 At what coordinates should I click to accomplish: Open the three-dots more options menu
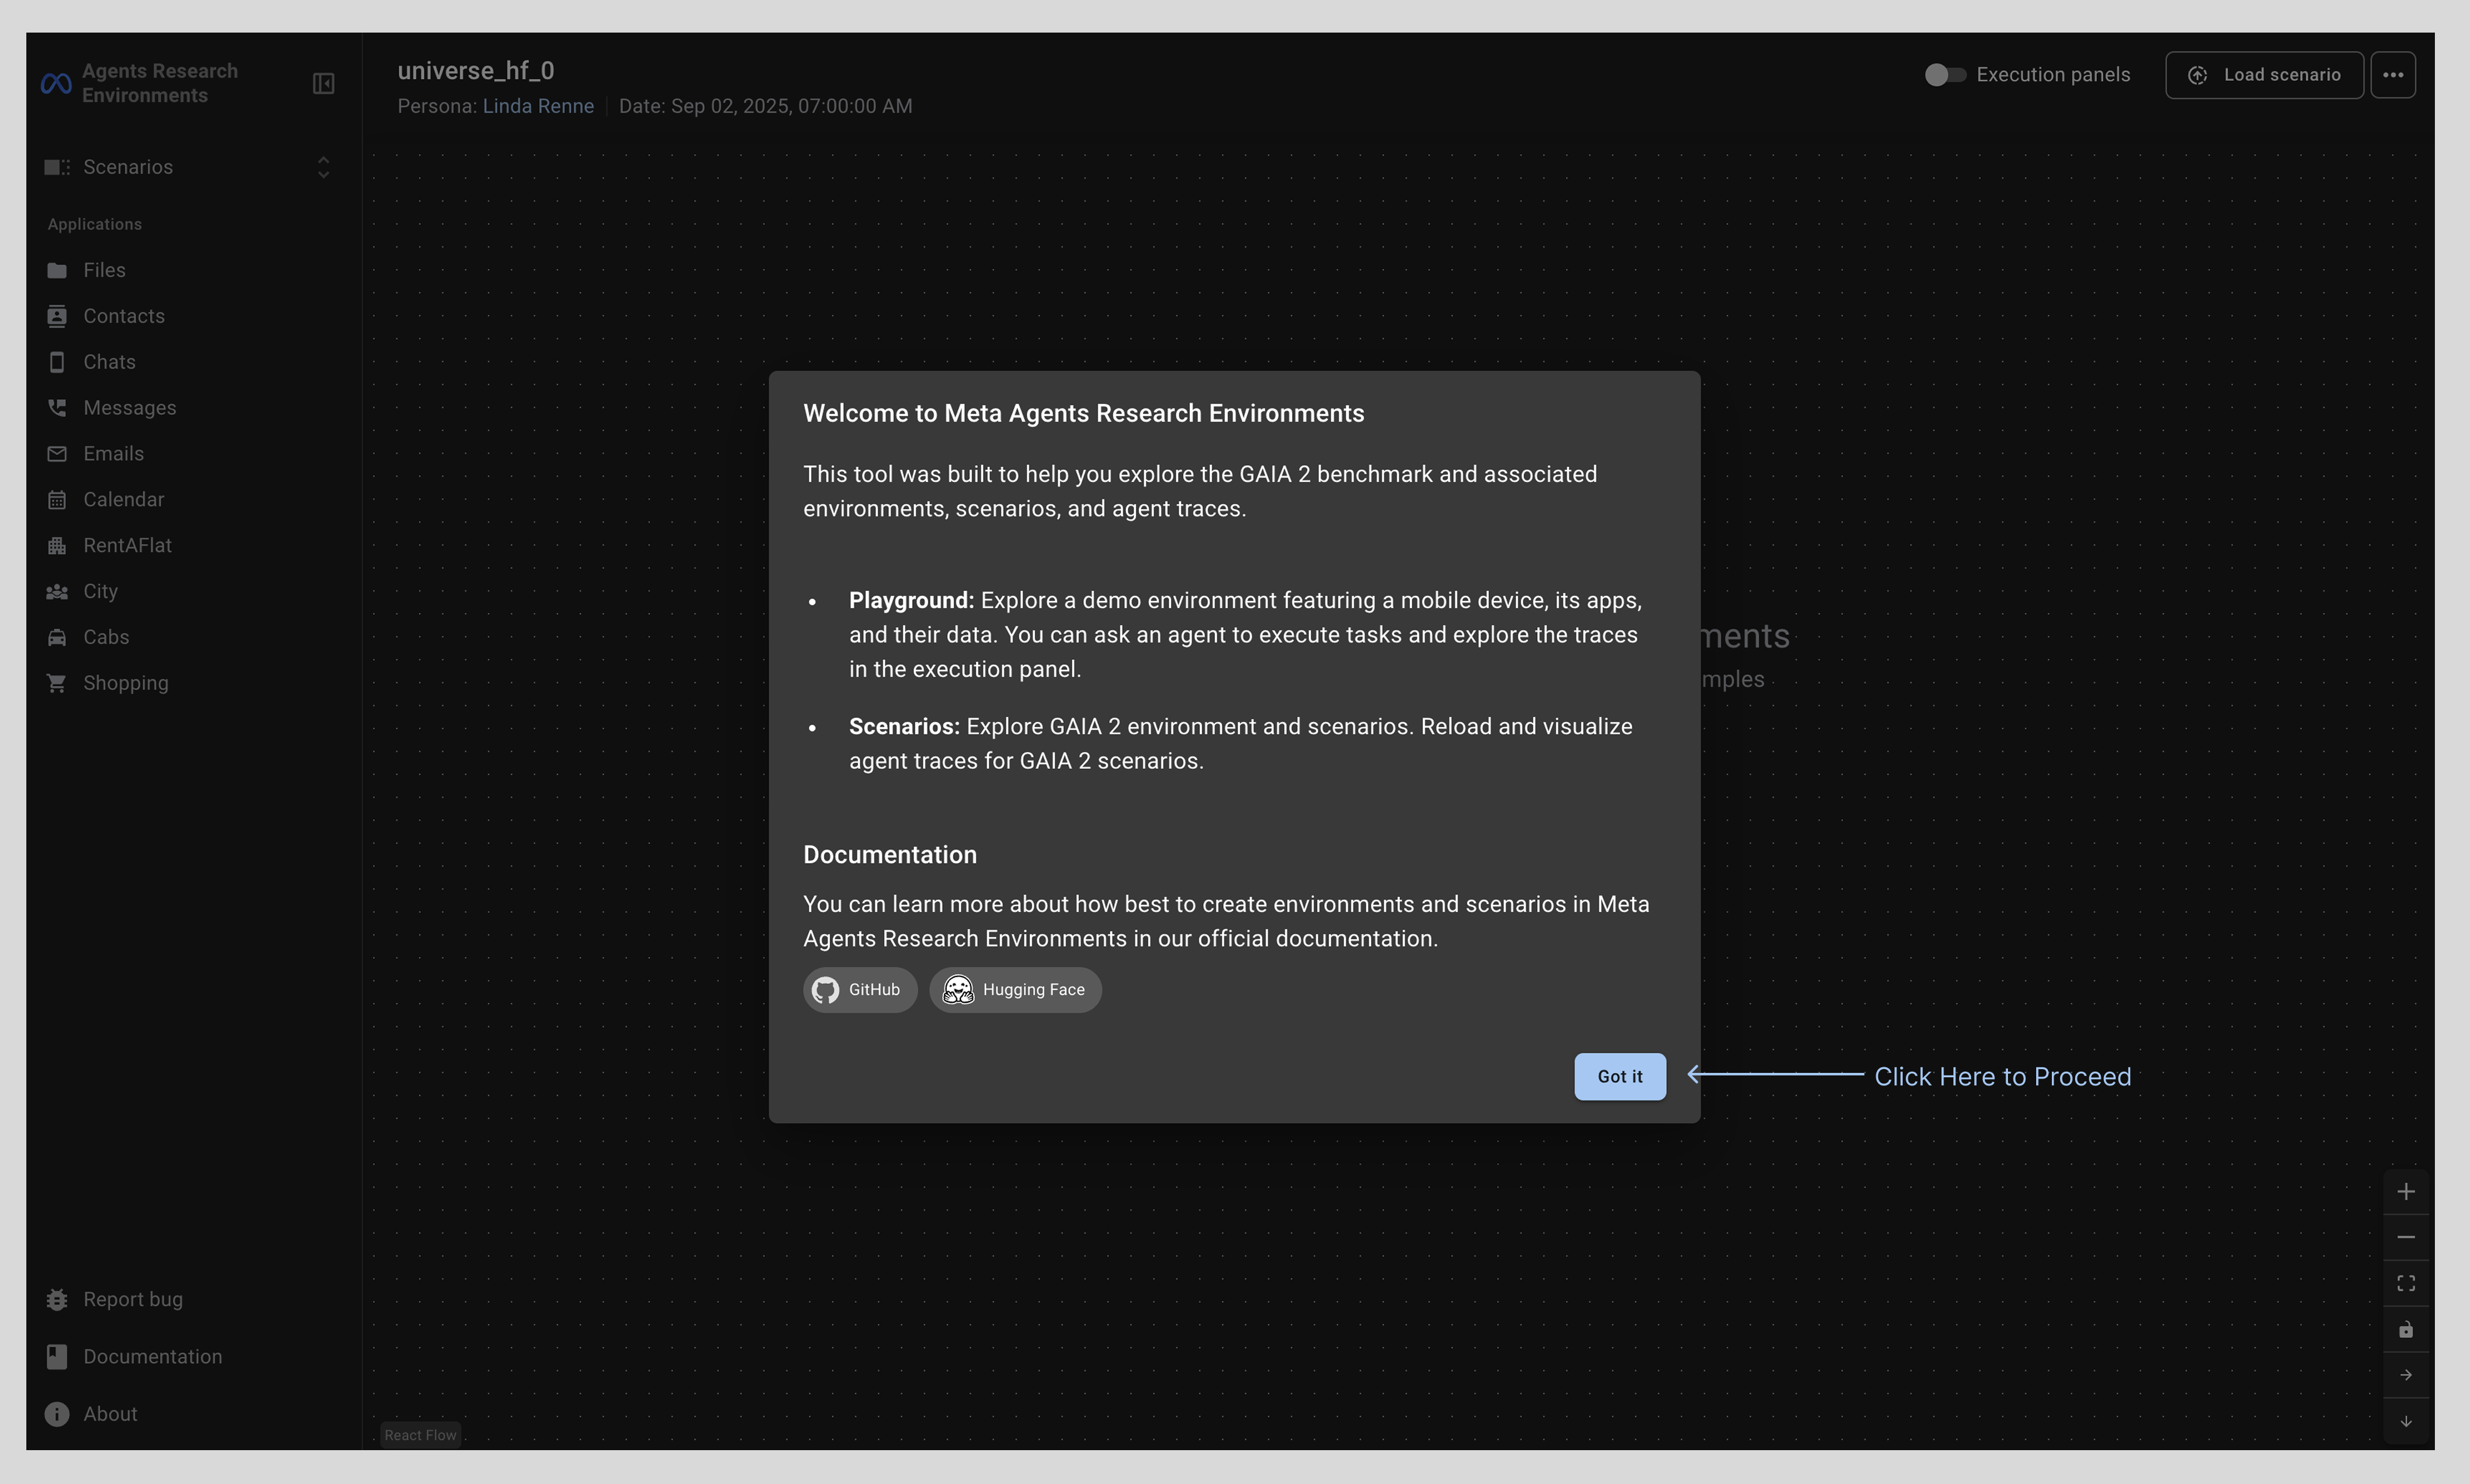click(2393, 75)
